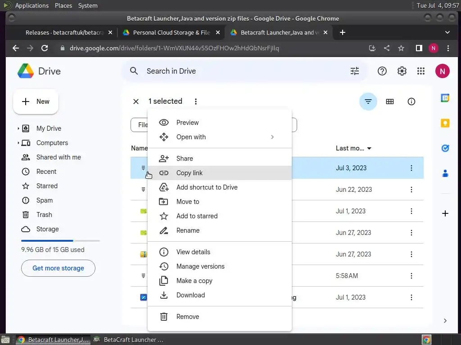Select View details menu entry
This screenshot has width=461, height=345.
(219, 252)
